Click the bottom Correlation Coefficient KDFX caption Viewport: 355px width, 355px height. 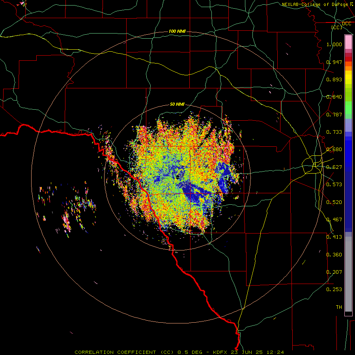click(179, 352)
